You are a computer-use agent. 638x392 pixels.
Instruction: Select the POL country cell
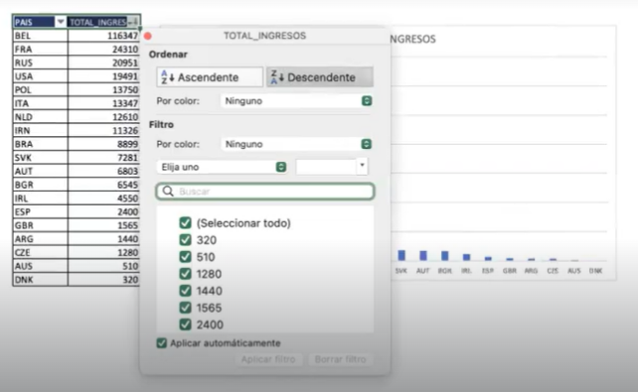(40, 89)
